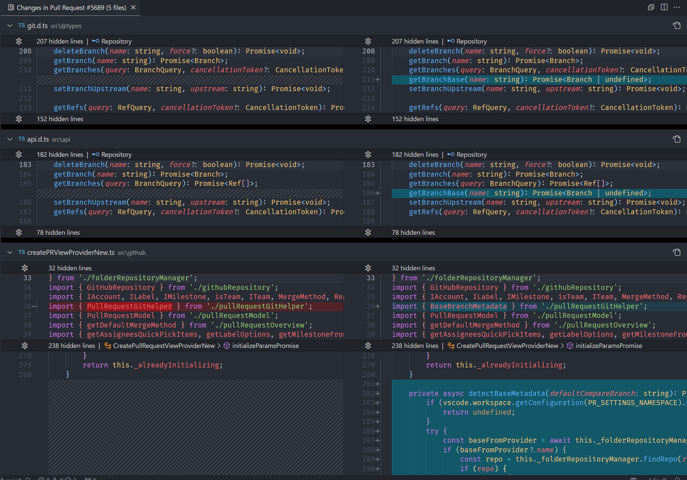
Task: Select the Changes in Pull Request #5689 tab
Action: pyautogui.click(x=70, y=8)
